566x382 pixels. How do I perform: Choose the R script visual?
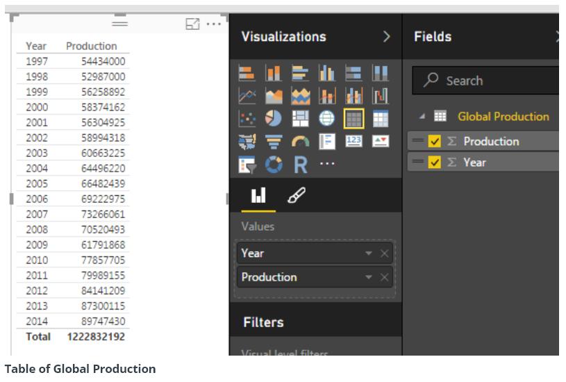[301, 165]
